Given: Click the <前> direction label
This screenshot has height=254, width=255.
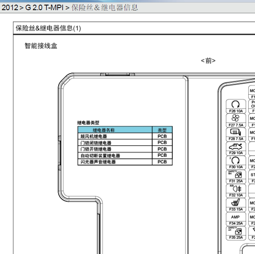Looking at the screenshot, I should pos(208,61).
